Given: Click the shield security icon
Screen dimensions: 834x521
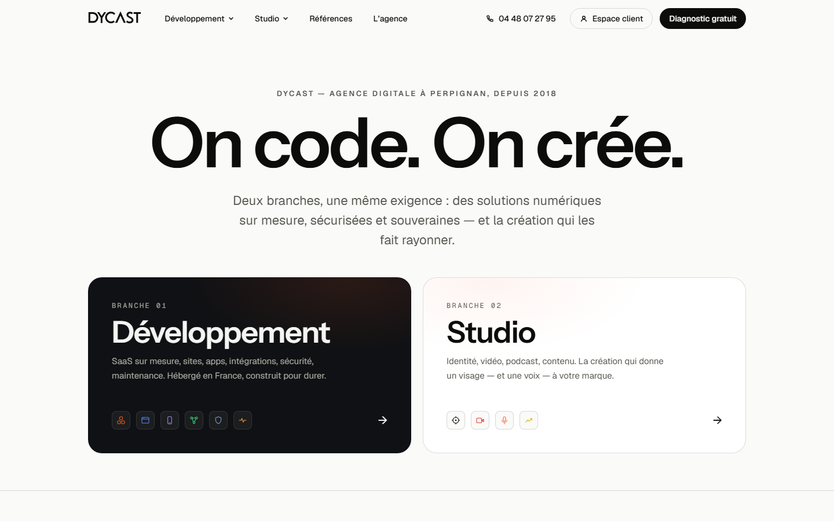Looking at the screenshot, I should 218,420.
